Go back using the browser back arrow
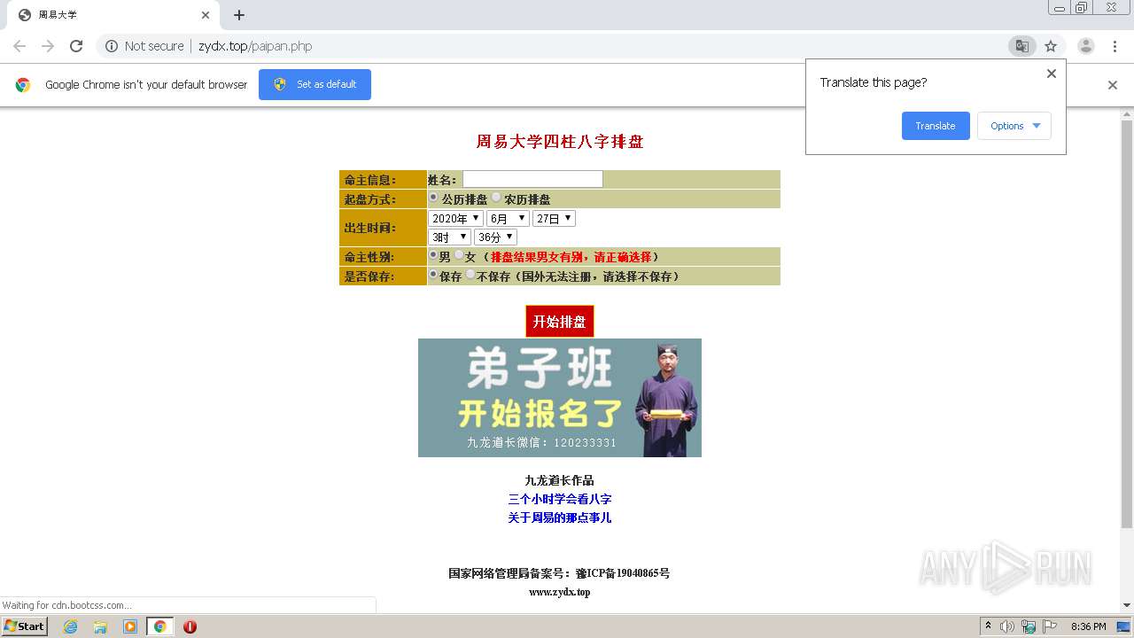The height and width of the screenshot is (638, 1134). [19, 46]
